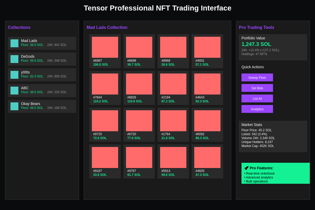Click the NFT #6092 image

point(207,121)
